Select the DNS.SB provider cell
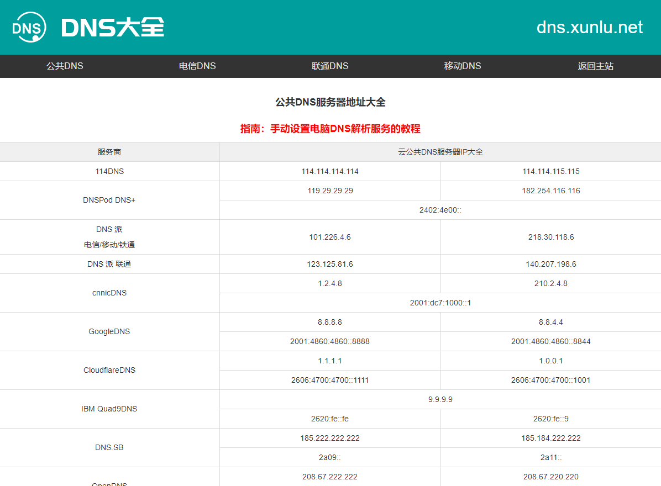Image resolution: width=661 pixels, height=486 pixels. 109,448
